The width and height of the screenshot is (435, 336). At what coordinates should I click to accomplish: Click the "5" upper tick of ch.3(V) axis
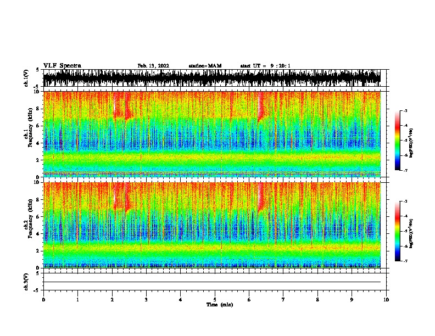(38, 273)
